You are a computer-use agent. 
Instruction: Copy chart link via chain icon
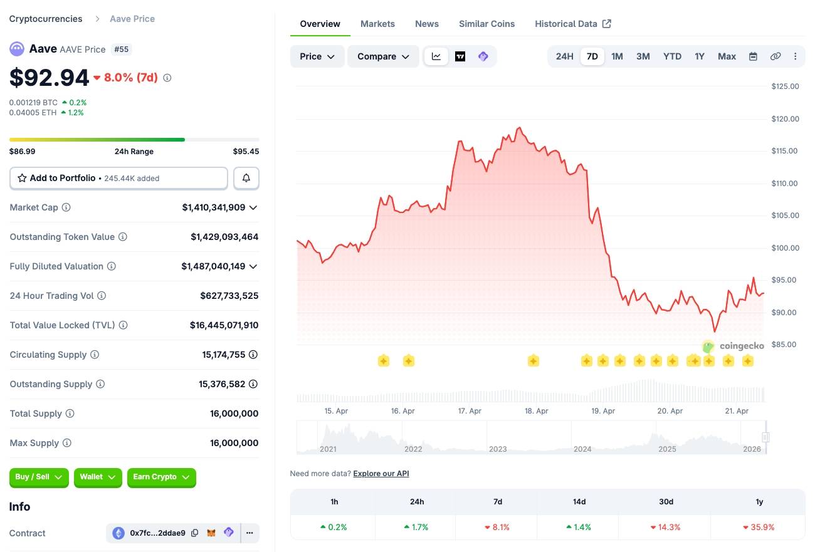click(x=776, y=56)
